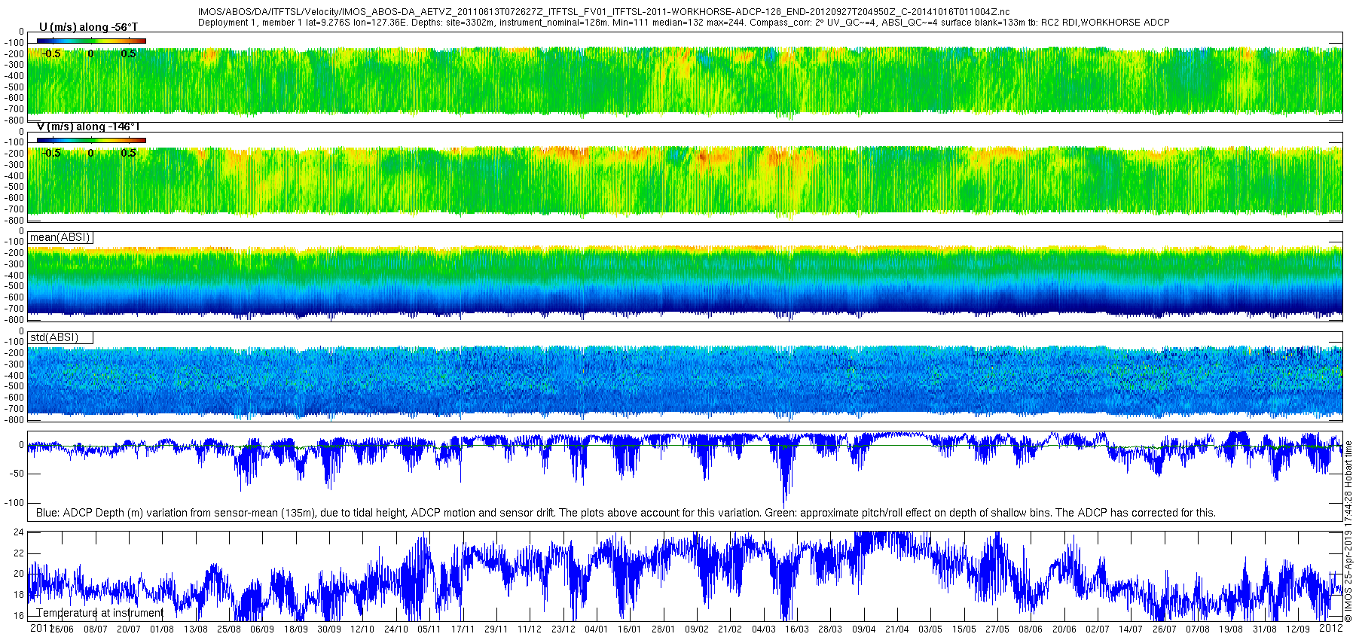Click the '28/03' date tick label
The image size is (1356, 640).
point(830,629)
